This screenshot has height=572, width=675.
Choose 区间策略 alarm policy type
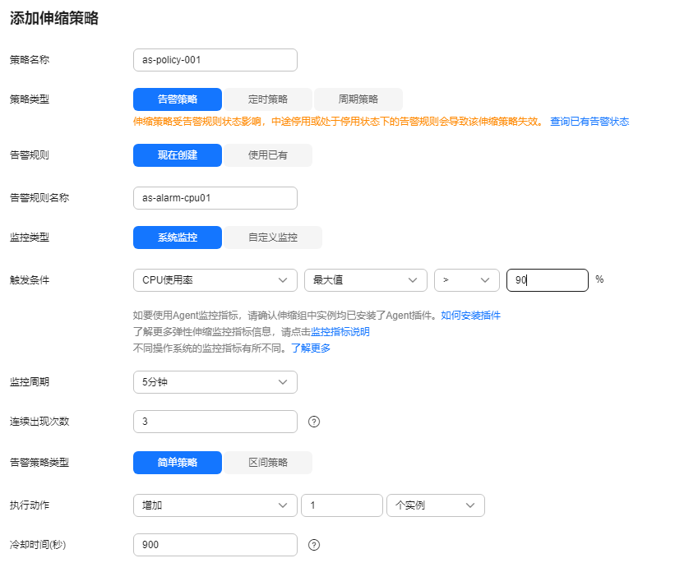pyautogui.click(x=268, y=463)
